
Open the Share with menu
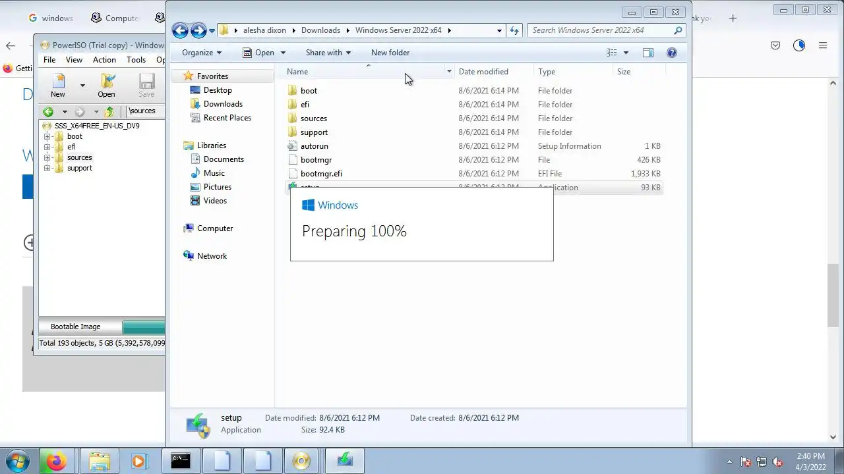pos(328,53)
